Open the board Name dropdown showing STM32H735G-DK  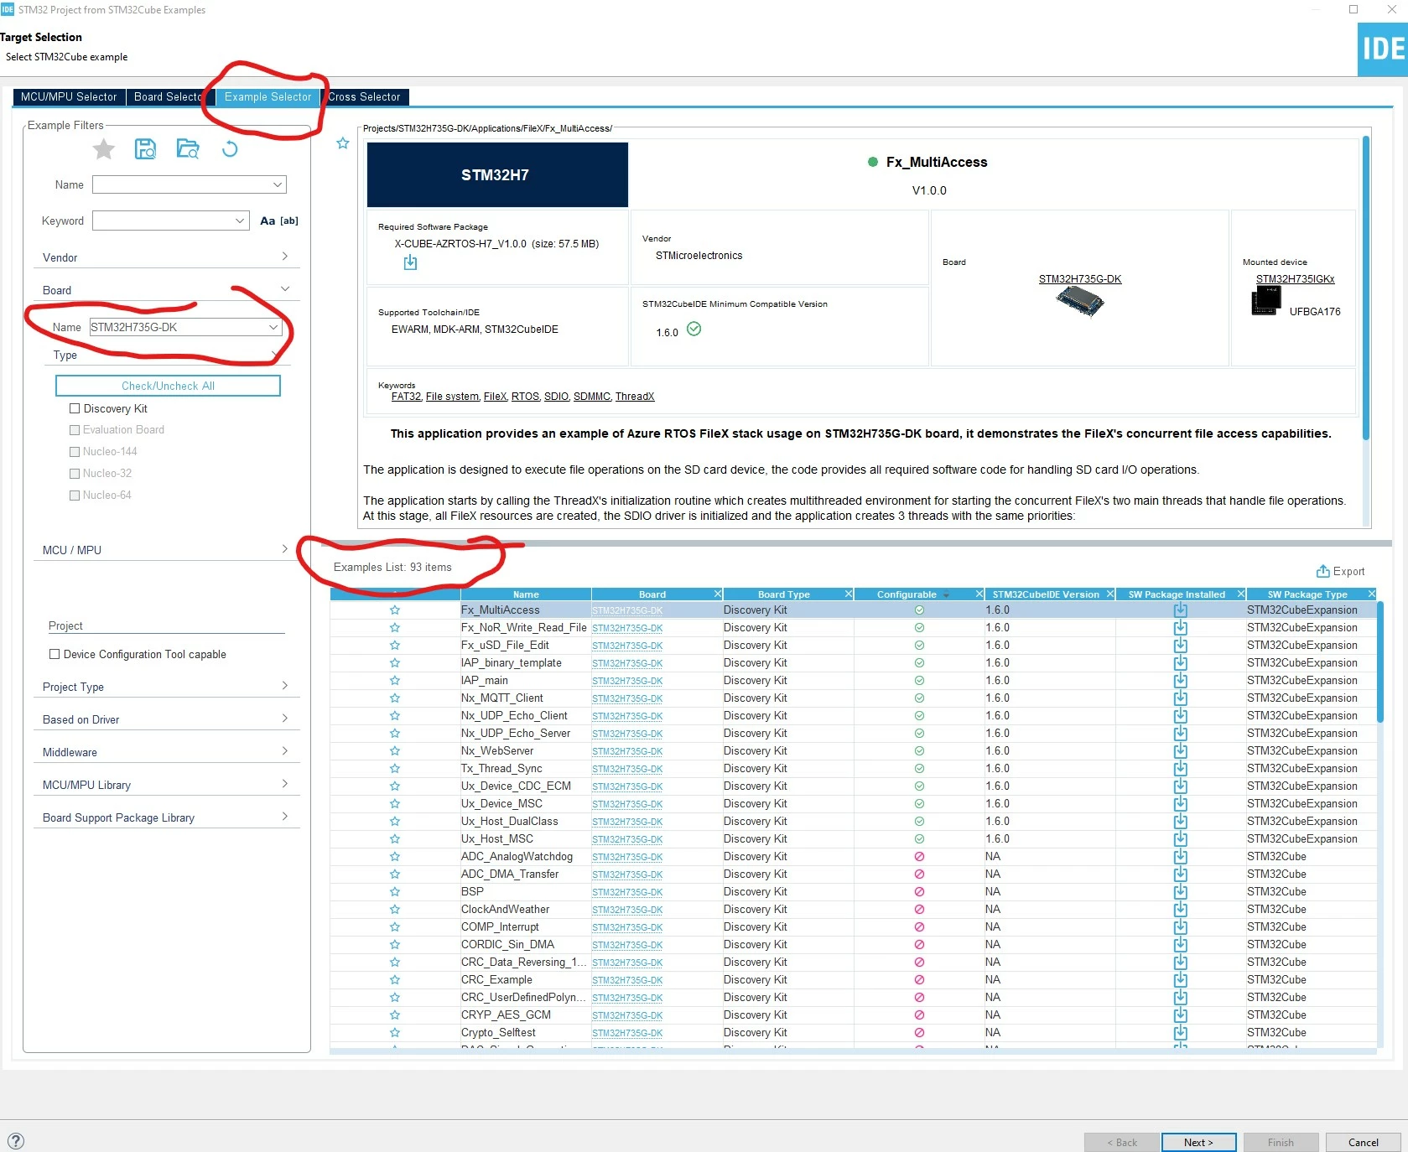coord(273,327)
